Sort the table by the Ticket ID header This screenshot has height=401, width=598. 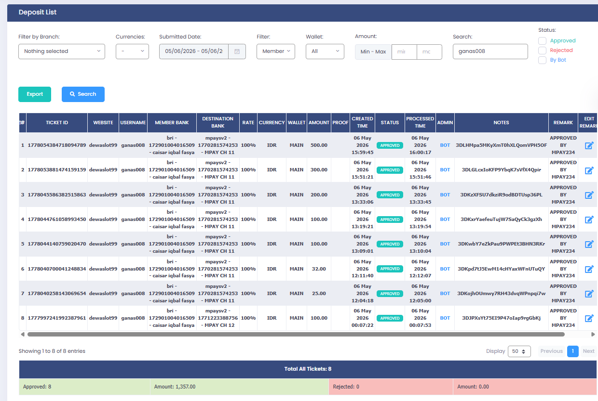coord(57,123)
